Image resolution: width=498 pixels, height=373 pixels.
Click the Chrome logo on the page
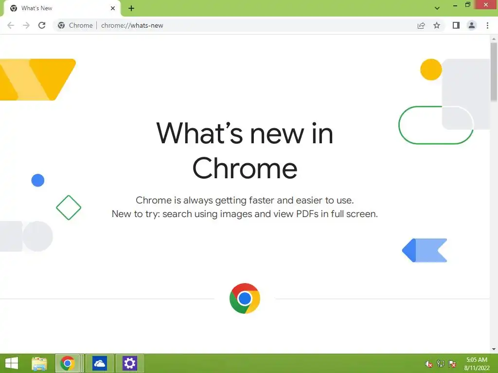245,298
